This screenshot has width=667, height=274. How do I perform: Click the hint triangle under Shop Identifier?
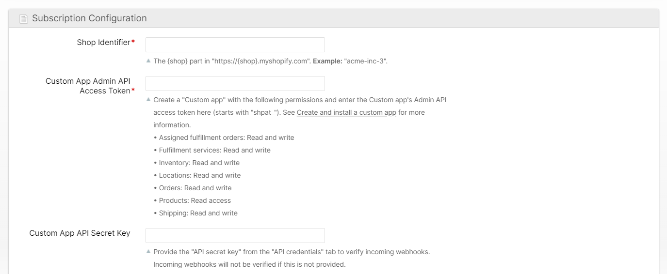(x=148, y=61)
